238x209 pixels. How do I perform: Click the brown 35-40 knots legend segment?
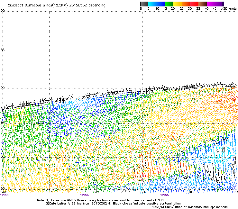(x=203, y=4)
